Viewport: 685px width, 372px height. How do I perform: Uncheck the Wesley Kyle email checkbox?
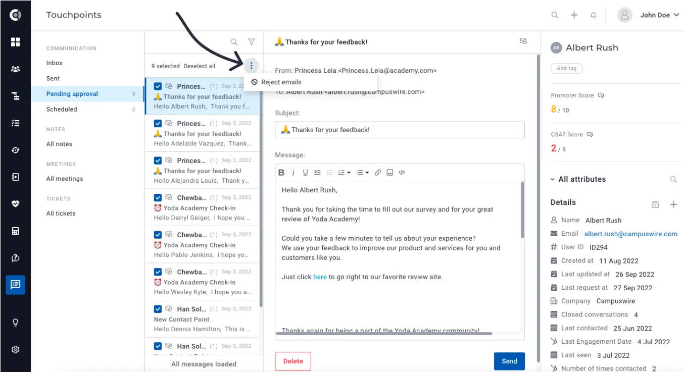(158, 272)
